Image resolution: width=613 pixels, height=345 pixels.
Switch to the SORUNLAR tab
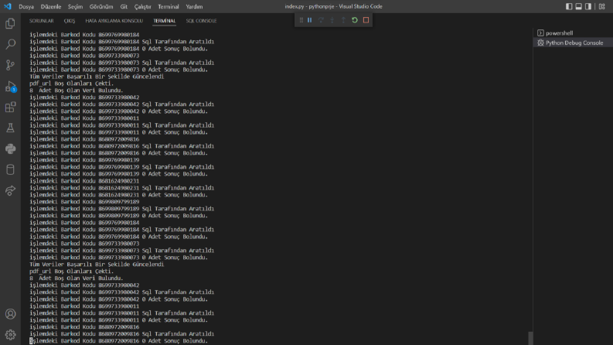pyautogui.click(x=42, y=21)
